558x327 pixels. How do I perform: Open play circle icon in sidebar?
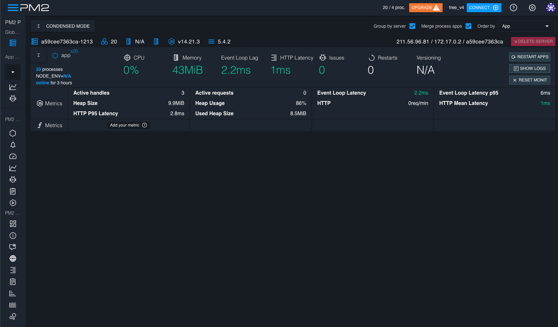tap(13, 203)
